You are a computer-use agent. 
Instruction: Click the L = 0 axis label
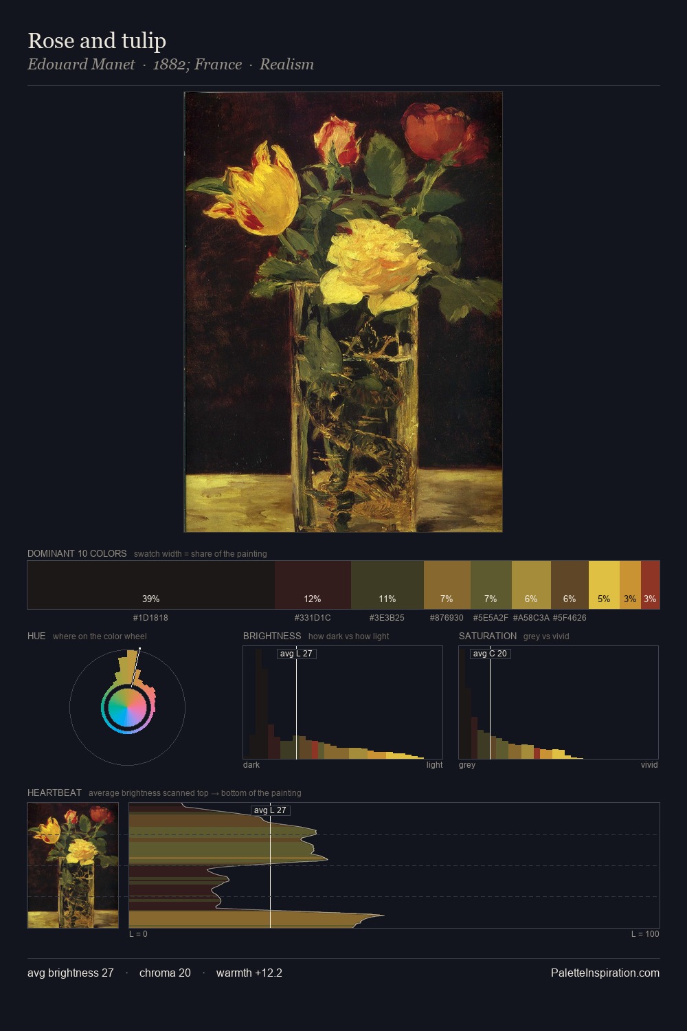(138, 934)
